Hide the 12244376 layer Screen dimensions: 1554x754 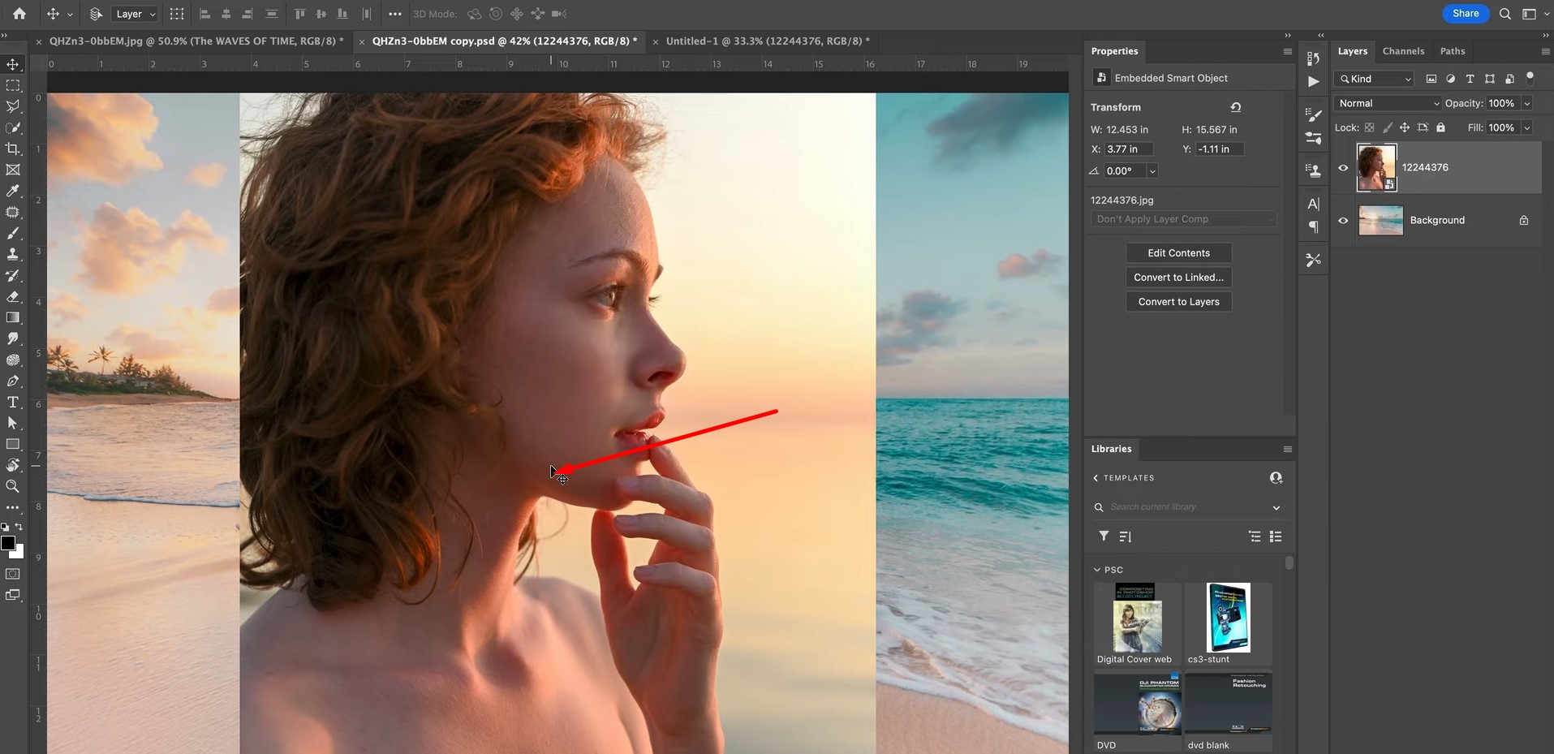click(x=1343, y=168)
